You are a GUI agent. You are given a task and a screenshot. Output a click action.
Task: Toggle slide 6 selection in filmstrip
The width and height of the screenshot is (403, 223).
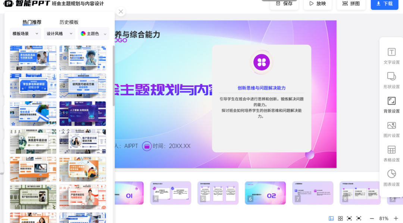(x=265, y=193)
